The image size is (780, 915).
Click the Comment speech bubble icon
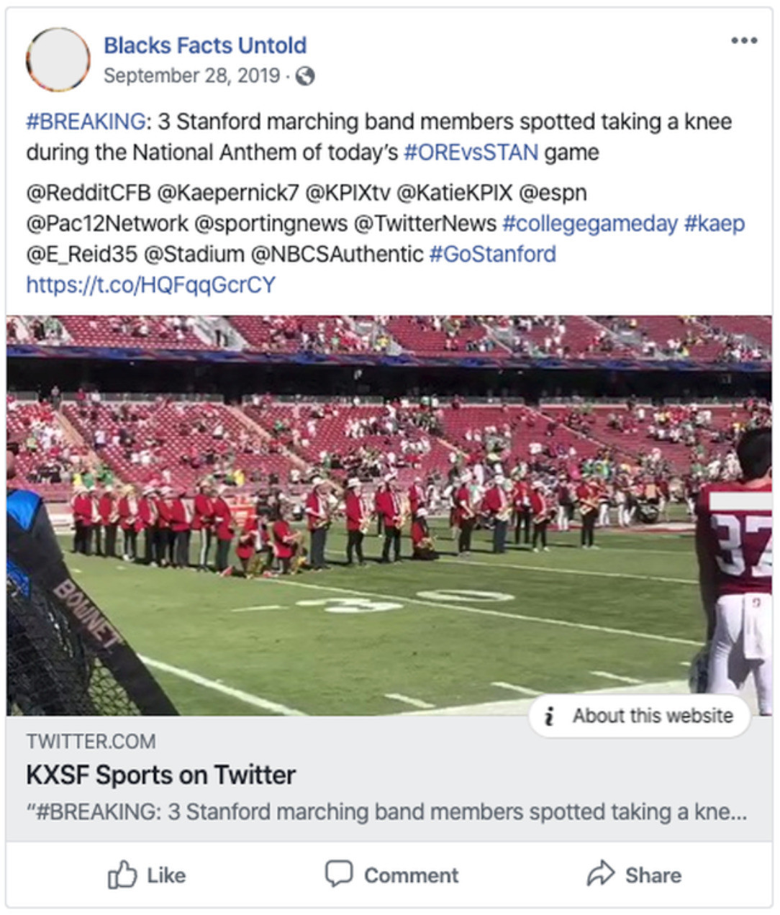point(338,874)
